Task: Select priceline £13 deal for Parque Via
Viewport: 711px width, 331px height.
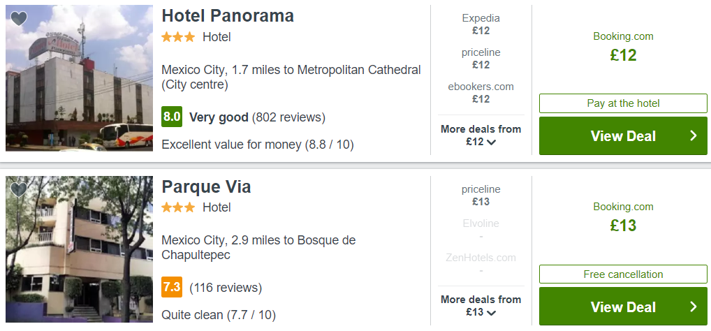Action: click(481, 196)
